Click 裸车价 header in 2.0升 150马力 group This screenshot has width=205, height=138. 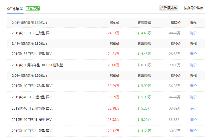tap(114, 23)
